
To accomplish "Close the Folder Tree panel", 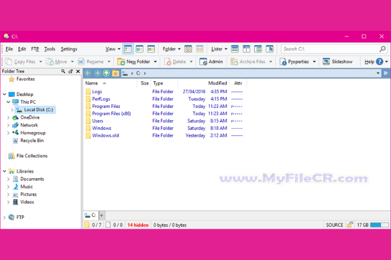I will pyautogui.click(x=78, y=71).
